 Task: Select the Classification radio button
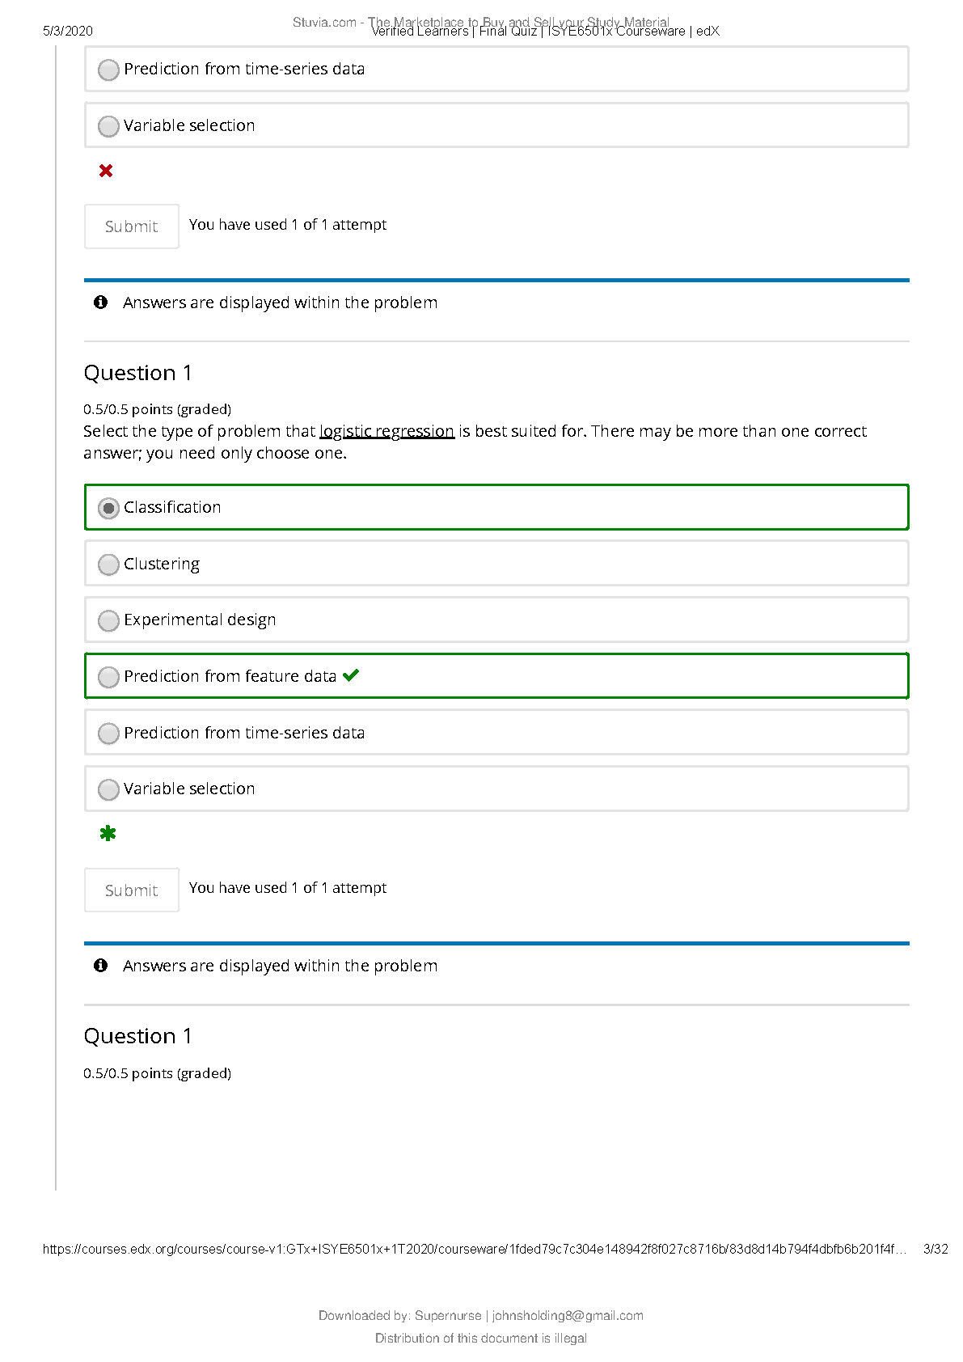(108, 508)
